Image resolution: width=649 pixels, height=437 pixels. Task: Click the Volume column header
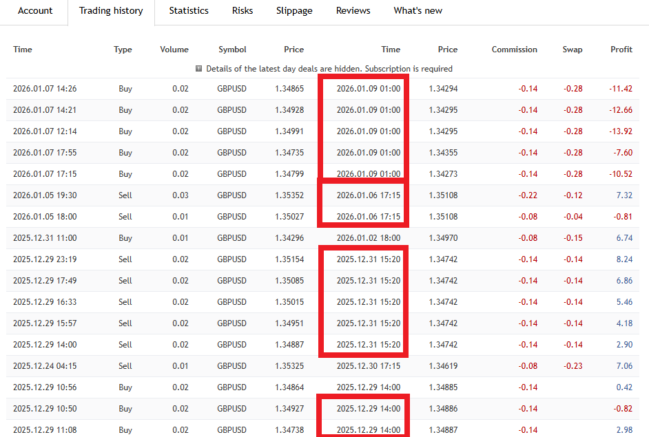point(174,49)
